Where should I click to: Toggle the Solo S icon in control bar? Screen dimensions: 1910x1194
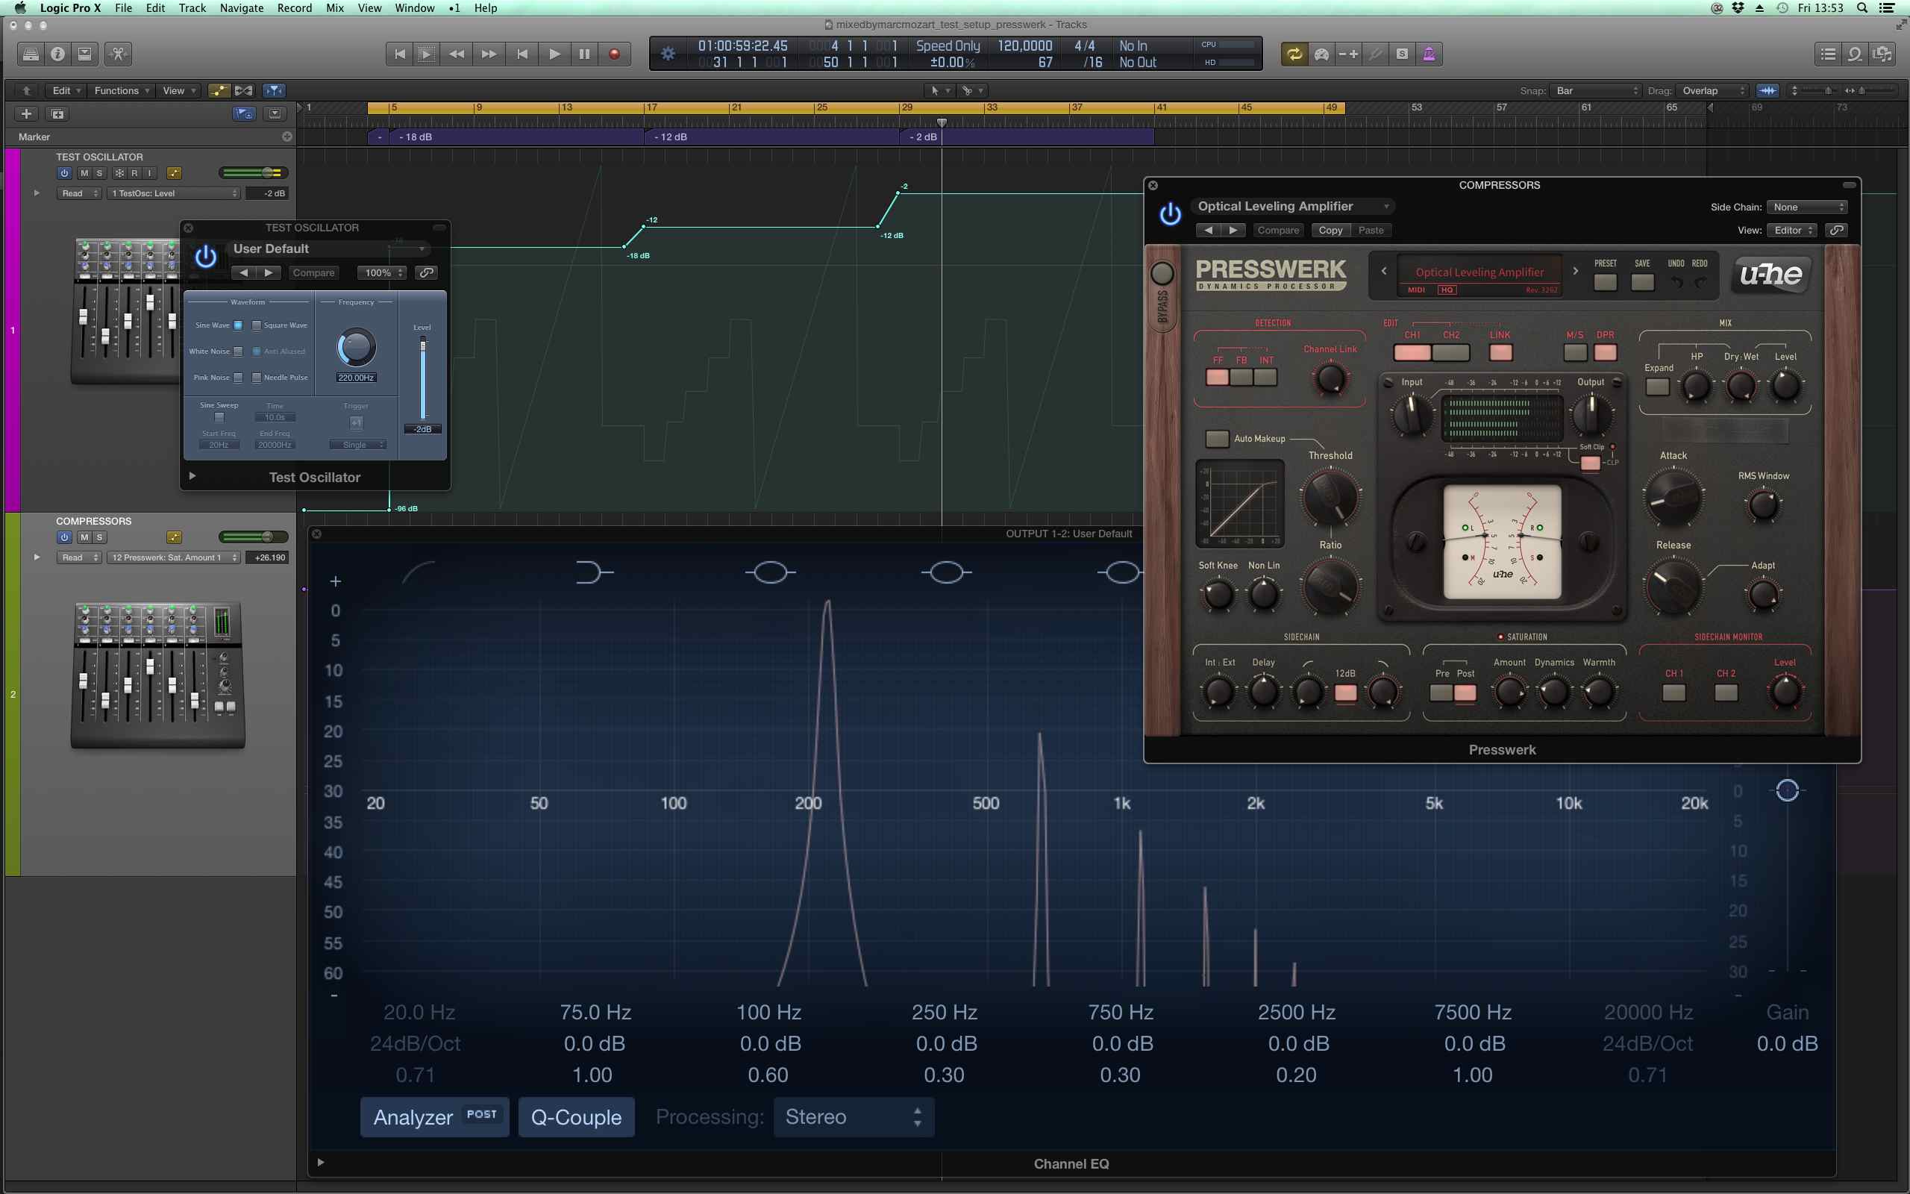click(1402, 54)
